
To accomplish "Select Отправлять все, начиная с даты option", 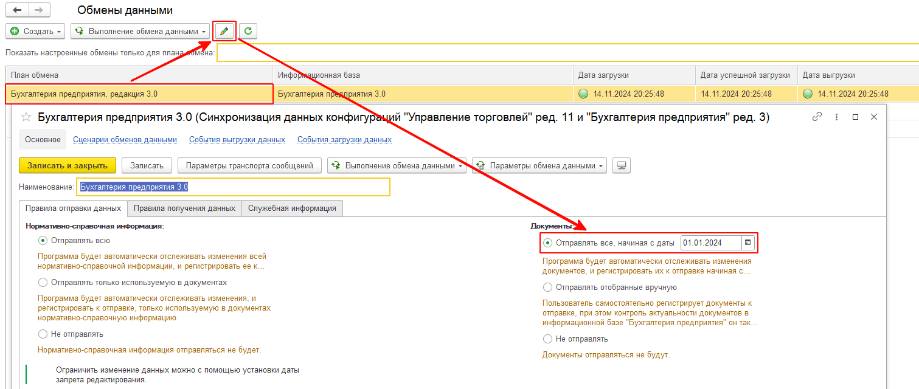I will 547,243.
